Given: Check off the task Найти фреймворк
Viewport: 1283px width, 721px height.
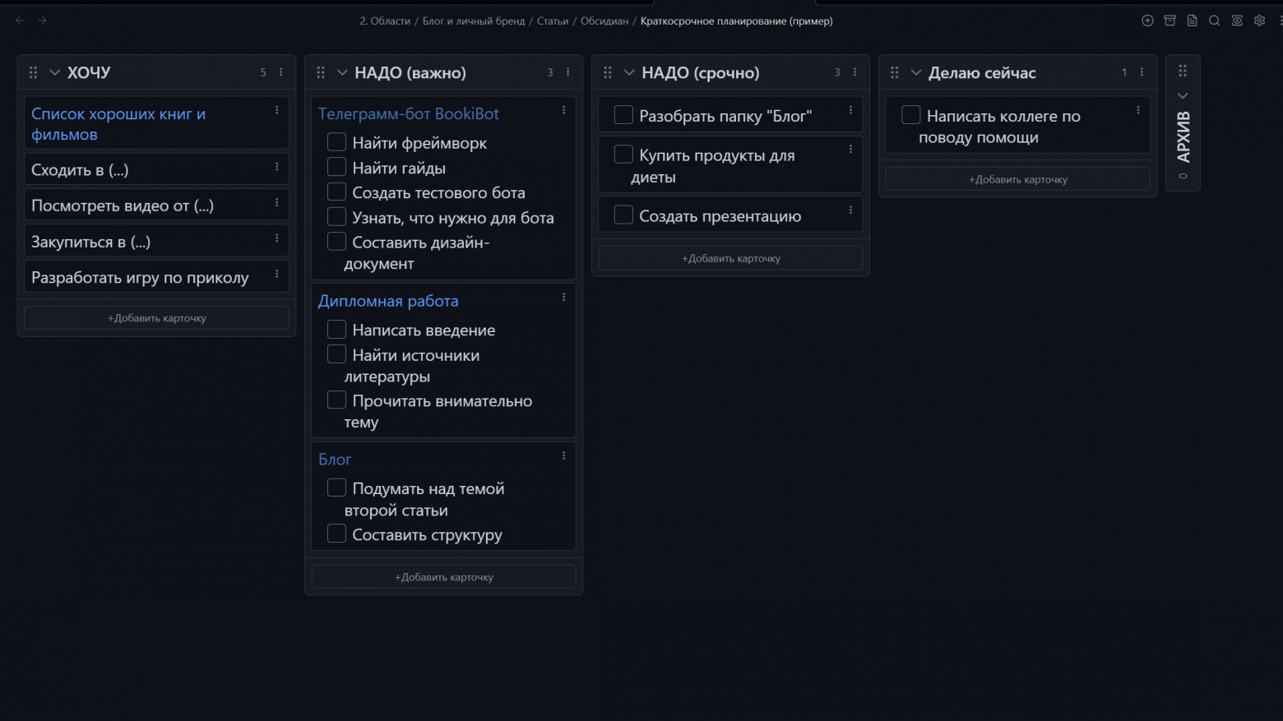Looking at the screenshot, I should (x=336, y=141).
